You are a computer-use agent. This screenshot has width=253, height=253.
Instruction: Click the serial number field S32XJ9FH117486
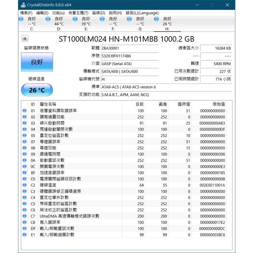[129, 56]
